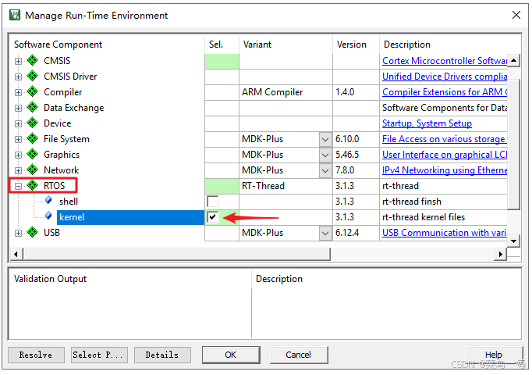Screen dimensions: 532x375
Task: Open USB Communication link
Action: coord(445,233)
